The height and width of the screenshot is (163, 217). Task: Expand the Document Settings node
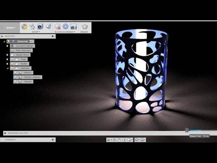coord(7,46)
